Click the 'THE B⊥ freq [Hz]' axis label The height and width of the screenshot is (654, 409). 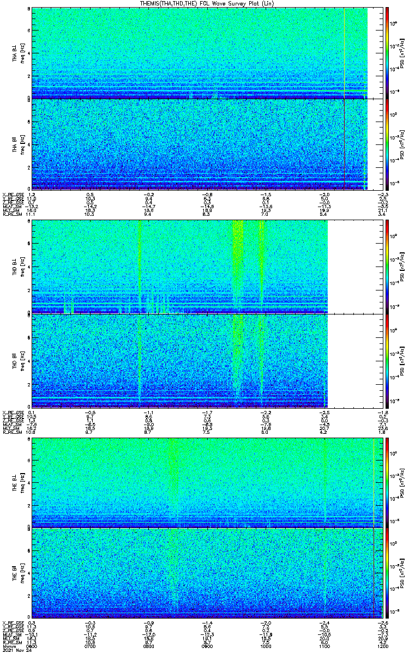[x=19, y=482]
